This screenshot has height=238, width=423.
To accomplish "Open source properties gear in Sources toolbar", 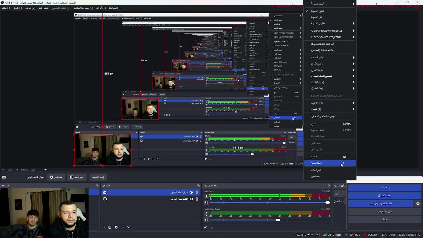I will pos(116,227).
